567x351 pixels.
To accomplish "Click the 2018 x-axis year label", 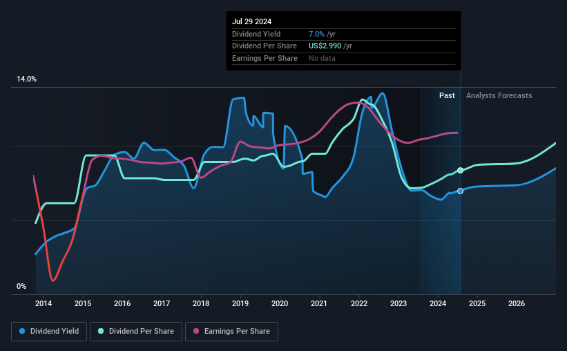I will (201, 303).
